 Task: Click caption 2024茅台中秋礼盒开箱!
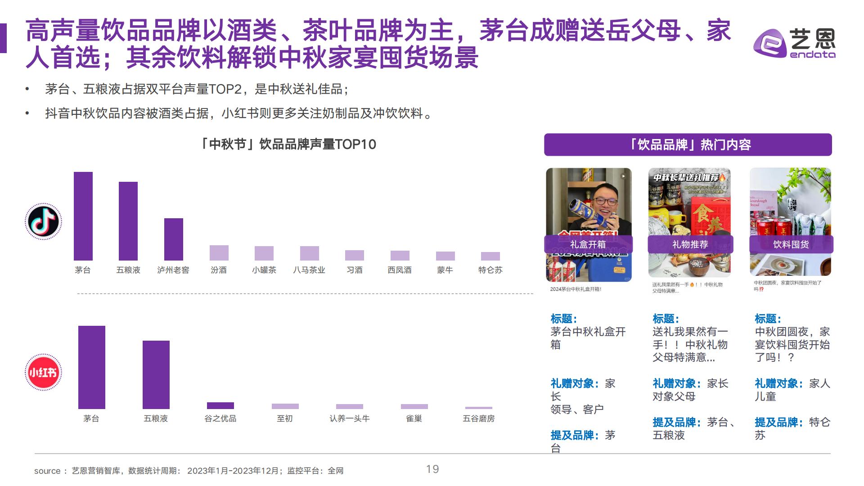click(x=576, y=289)
